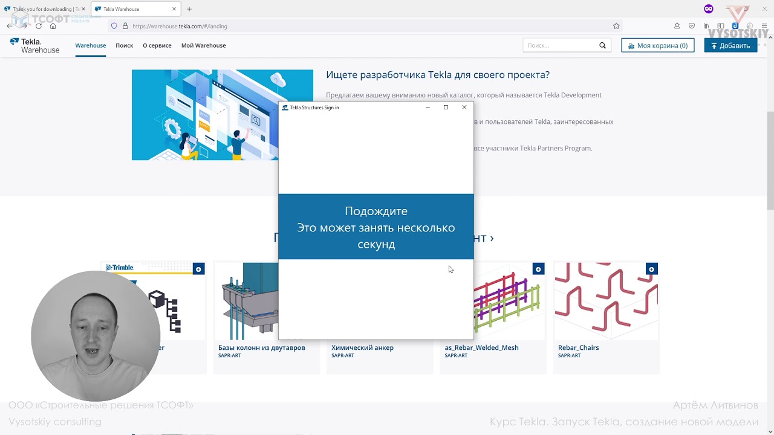Minimize the Tekla Structures Sign in window
This screenshot has height=435, width=774.
pos(428,107)
